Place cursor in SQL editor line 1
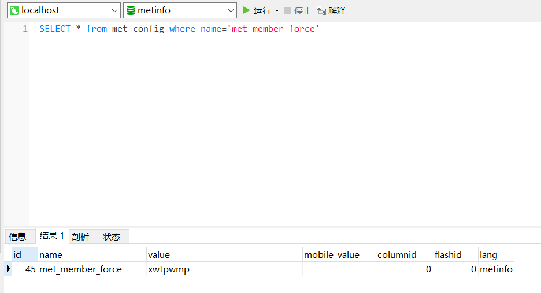Image resolution: width=541 pixels, height=293 pixels. 285,29
